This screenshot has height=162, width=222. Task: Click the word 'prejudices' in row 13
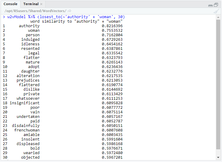coord(28,80)
